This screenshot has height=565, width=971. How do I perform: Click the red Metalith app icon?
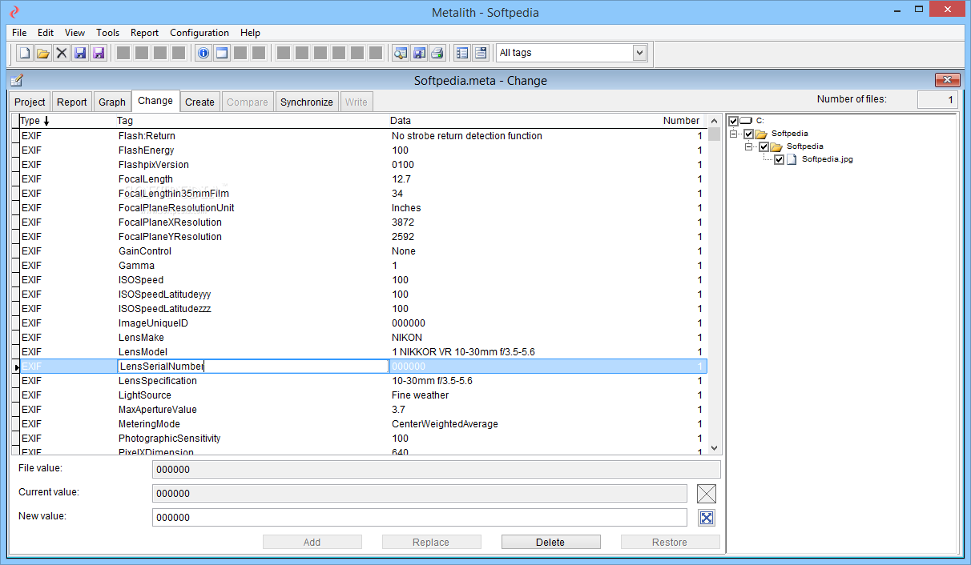click(x=14, y=12)
